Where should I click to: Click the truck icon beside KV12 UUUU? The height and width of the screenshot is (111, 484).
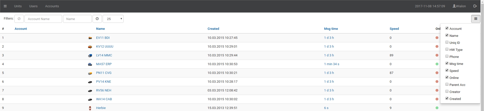[90, 47]
